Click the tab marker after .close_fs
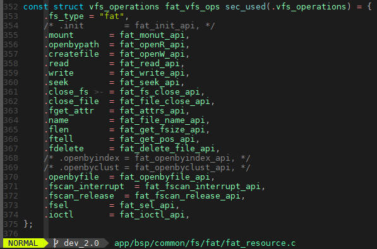This screenshot has height=249, width=377. coord(99,92)
